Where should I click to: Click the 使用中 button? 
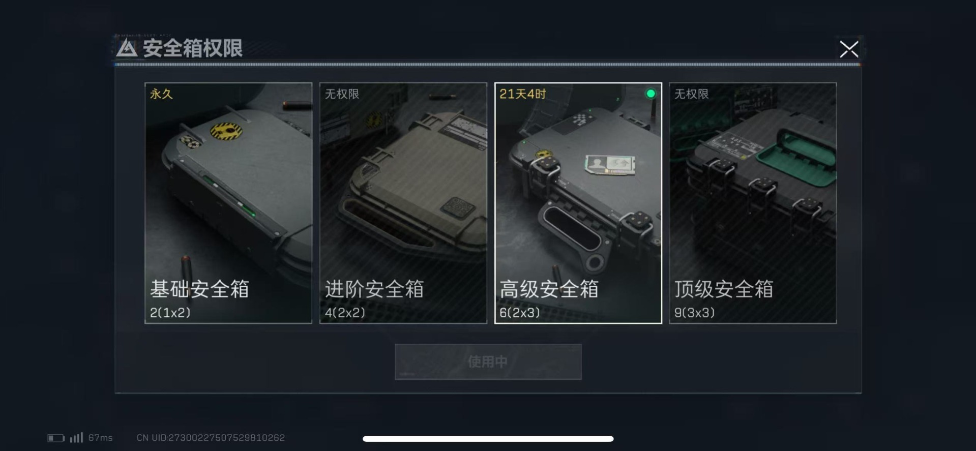(x=488, y=362)
